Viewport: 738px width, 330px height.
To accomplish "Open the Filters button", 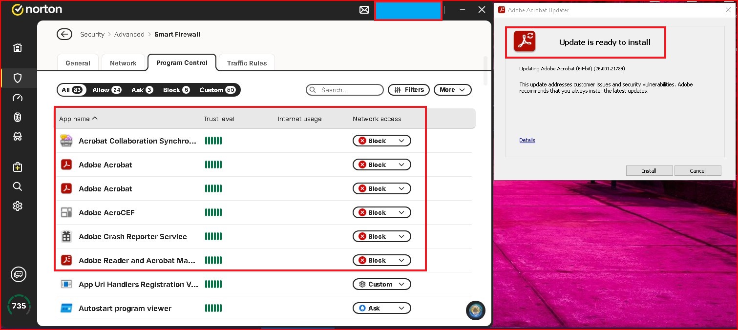I will (x=409, y=90).
